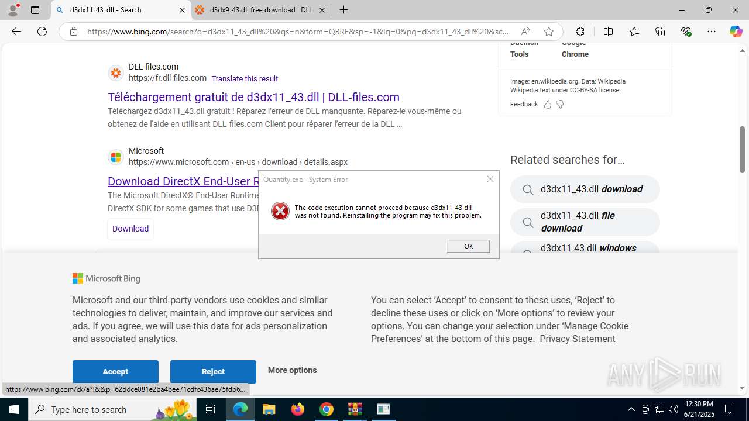Close the Quantity.exe System Error dialog

[x=490, y=179]
